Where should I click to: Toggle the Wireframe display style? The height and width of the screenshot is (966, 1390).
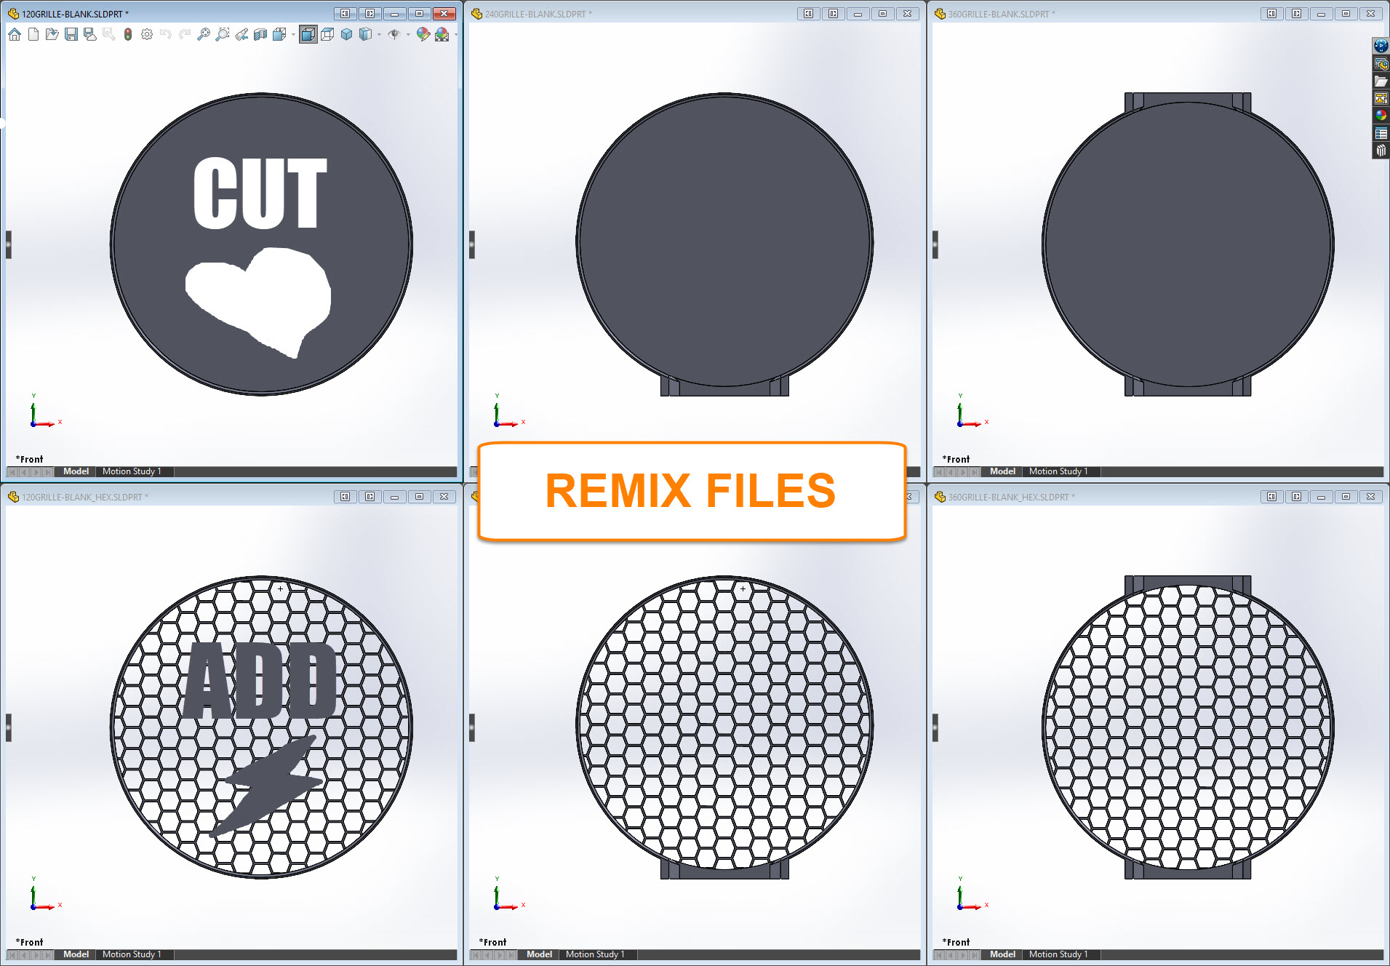[x=327, y=34]
